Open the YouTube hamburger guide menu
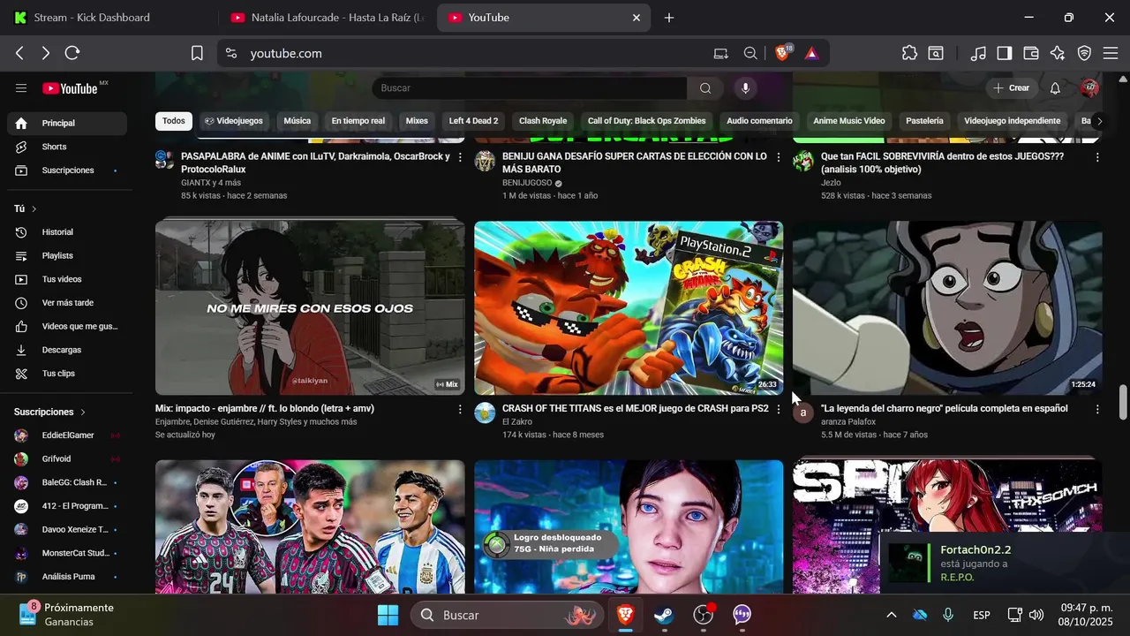 point(21,88)
